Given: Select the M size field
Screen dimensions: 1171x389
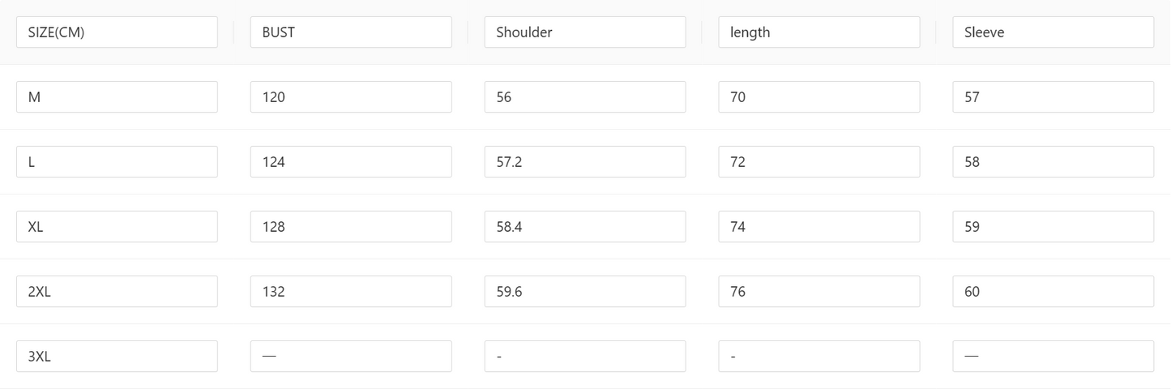Looking at the screenshot, I should pos(117,97).
